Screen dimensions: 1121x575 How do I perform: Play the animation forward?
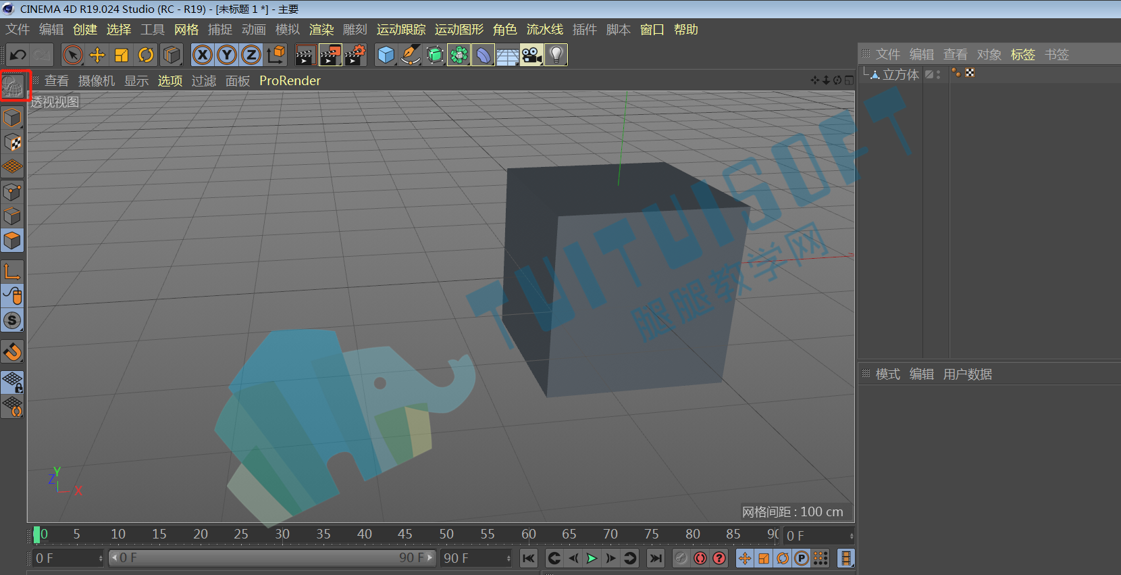click(592, 558)
